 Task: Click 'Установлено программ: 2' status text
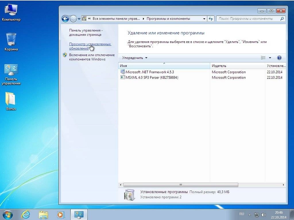pos(161,197)
